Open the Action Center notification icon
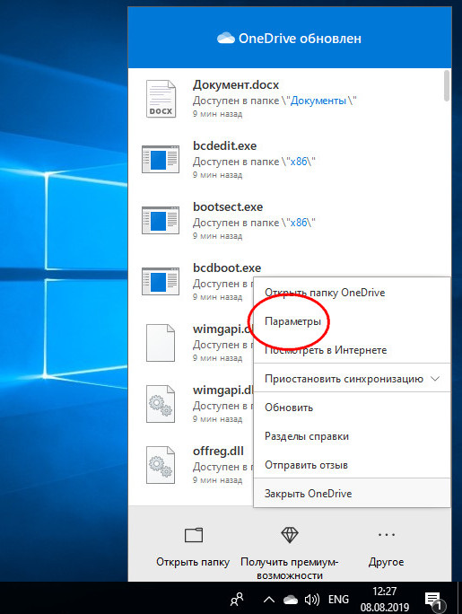Screen dimensions: 462x614 click(434, 601)
